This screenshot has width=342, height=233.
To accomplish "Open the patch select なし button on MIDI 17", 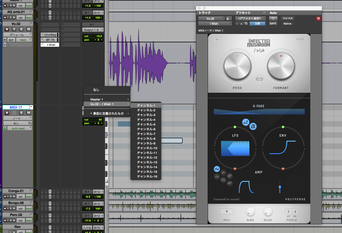I will [18, 123].
